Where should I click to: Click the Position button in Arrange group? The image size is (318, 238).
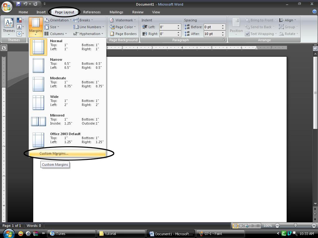pos(236,26)
